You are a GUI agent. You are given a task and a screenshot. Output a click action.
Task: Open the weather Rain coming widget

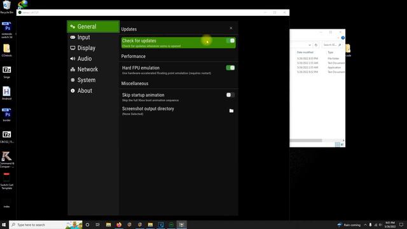[349, 225]
